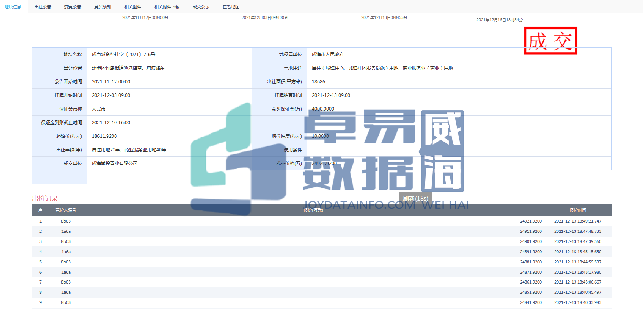Click the 出价记录 section heading
Image resolution: width=643 pixels, height=310 pixels.
click(x=45, y=199)
